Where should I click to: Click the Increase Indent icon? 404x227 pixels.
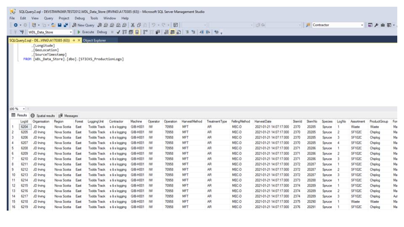coord(207,32)
